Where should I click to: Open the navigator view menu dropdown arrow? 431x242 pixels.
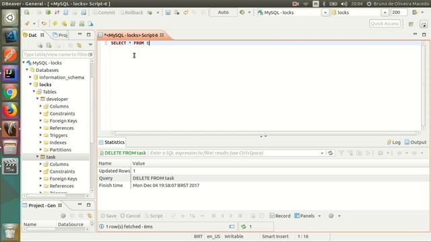coord(90,45)
